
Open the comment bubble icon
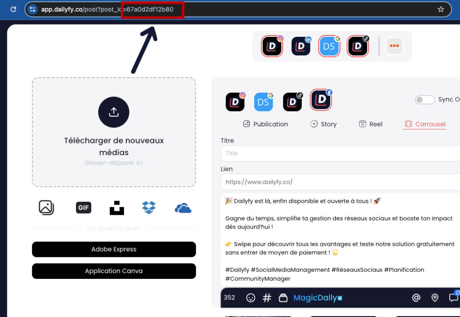click(x=453, y=298)
